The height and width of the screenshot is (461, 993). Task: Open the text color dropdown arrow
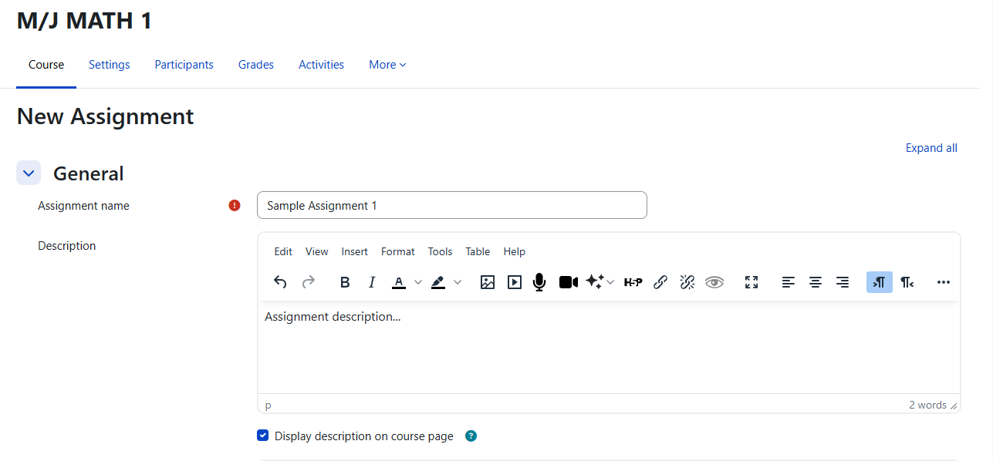(418, 282)
